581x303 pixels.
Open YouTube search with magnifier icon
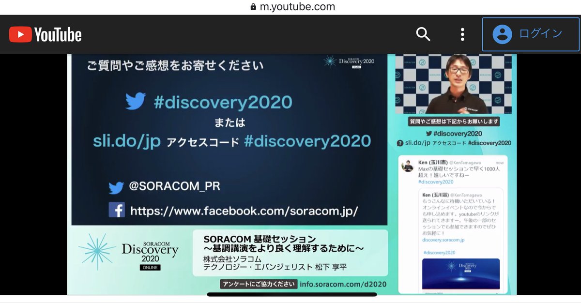[x=423, y=34]
